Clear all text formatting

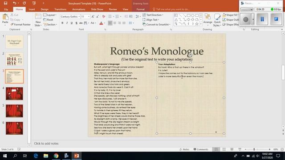104,16
